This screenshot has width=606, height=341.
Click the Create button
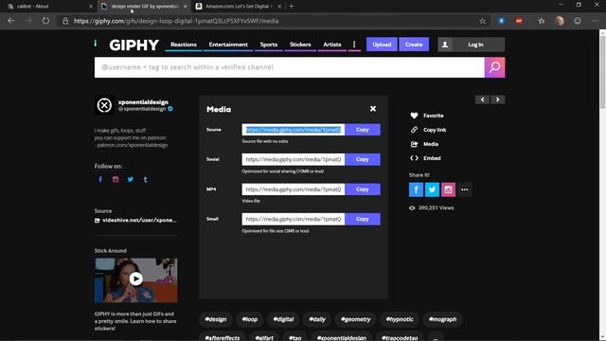(414, 45)
